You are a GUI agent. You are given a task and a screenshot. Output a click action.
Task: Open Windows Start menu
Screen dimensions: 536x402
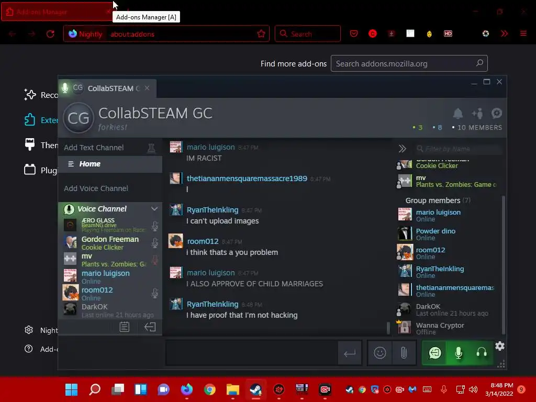click(71, 389)
